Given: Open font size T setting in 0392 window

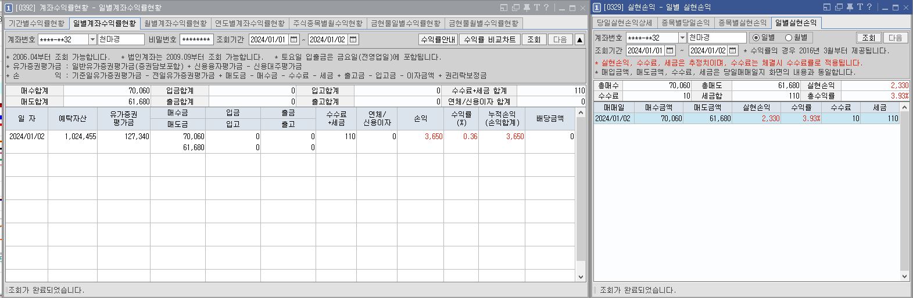Looking at the screenshot, I should click(x=536, y=8).
